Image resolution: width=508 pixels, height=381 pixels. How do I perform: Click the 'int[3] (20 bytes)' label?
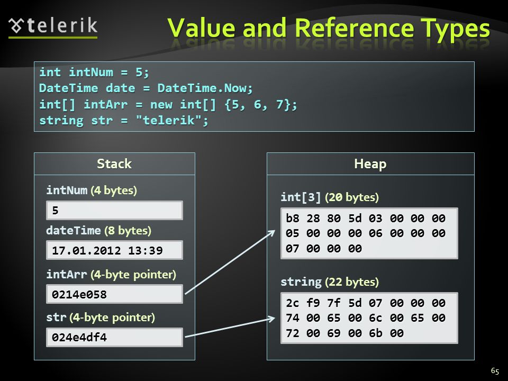pyautogui.click(x=330, y=197)
